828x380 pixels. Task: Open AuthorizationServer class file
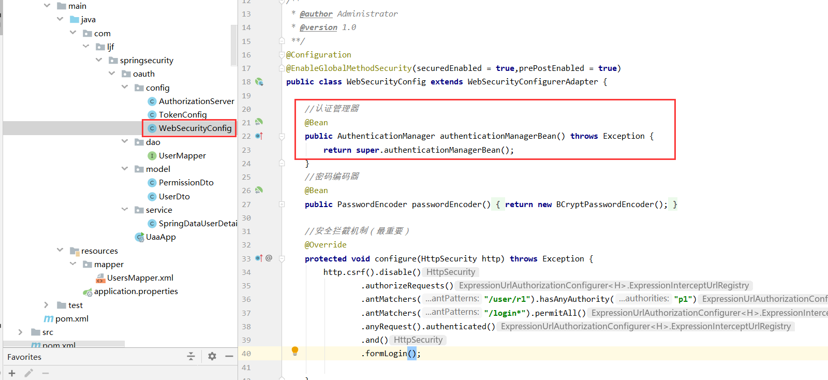point(196,101)
